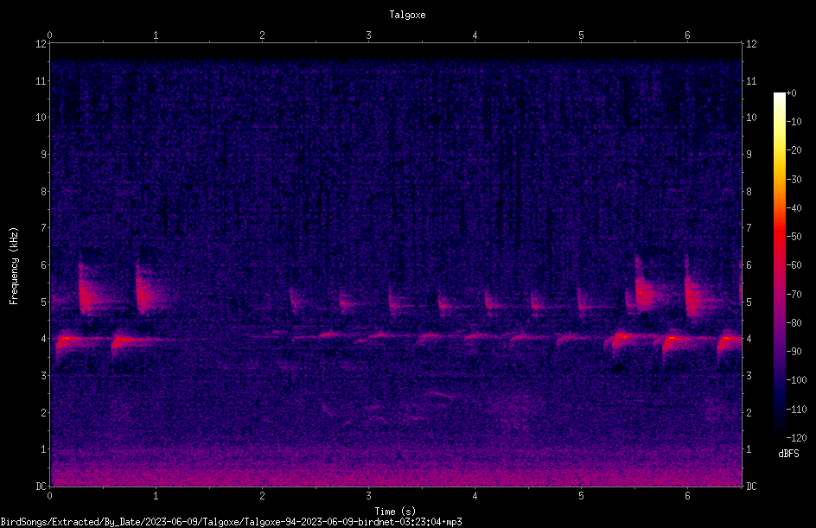The image size is (816, 528).
Task: Click the "dBFS" label under the color scale
Action: pos(788,454)
